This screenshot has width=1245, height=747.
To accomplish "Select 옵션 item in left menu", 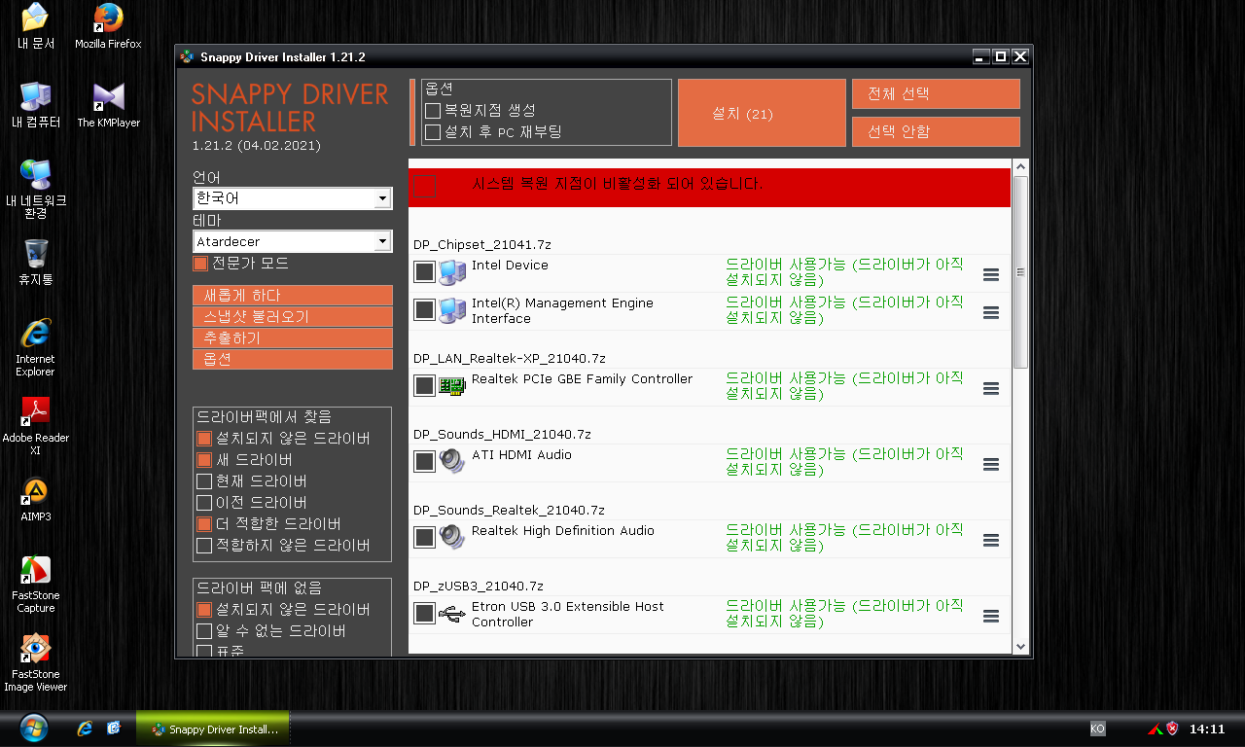I will (293, 360).
